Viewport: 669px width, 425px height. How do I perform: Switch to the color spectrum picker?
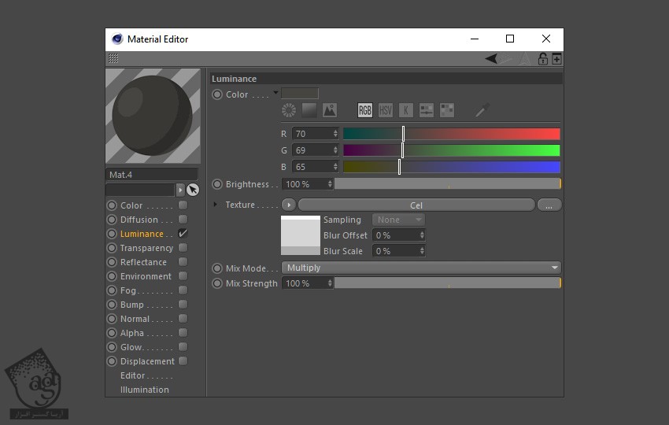click(x=309, y=110)
